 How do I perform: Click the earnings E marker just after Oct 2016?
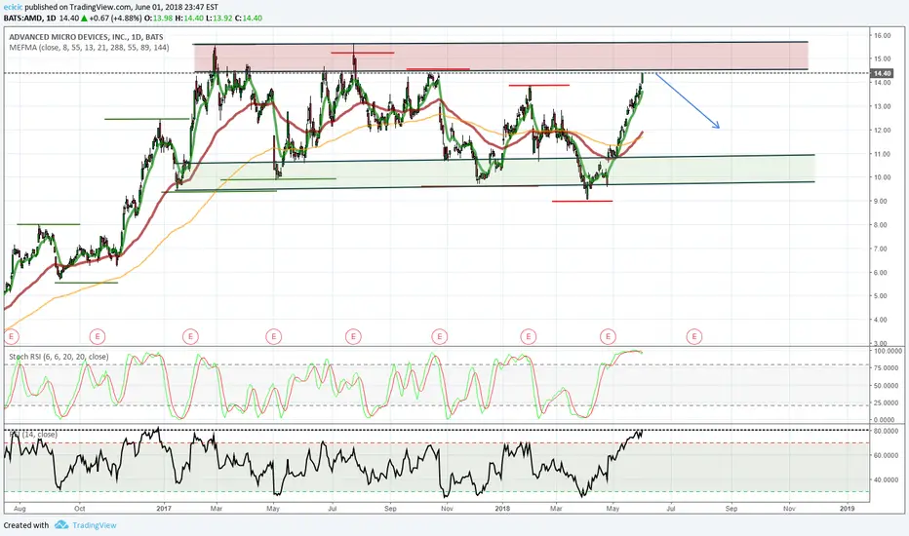tap(98, 336)
